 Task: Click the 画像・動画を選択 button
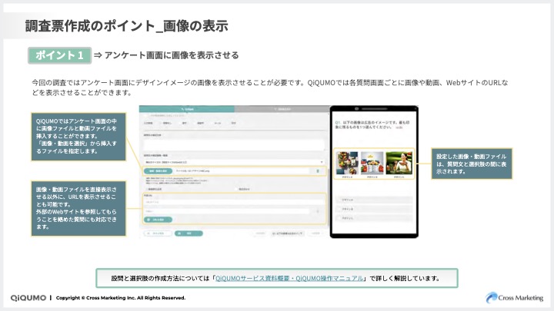coord(158,171)
